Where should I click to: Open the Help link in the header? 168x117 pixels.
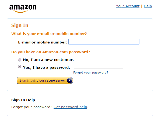tap(148, 6)
